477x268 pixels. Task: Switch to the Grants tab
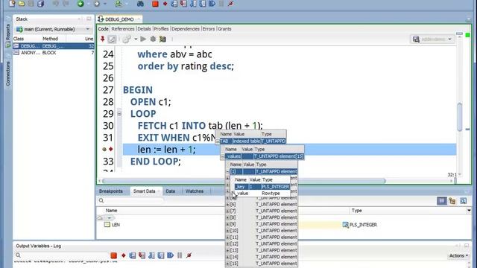point(224,29)
